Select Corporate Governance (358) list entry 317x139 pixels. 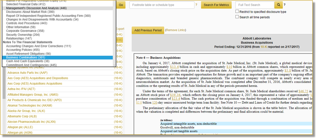(25, 31)
